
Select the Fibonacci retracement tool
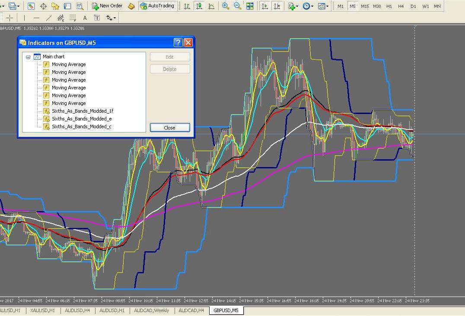(x=73, y=18)
